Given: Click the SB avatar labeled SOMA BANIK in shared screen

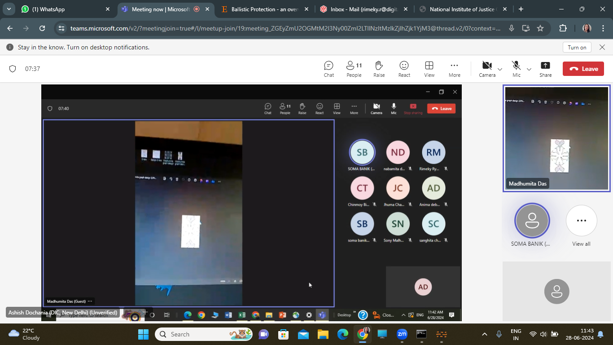Looking at the screenshot, I should click(362, 152).
